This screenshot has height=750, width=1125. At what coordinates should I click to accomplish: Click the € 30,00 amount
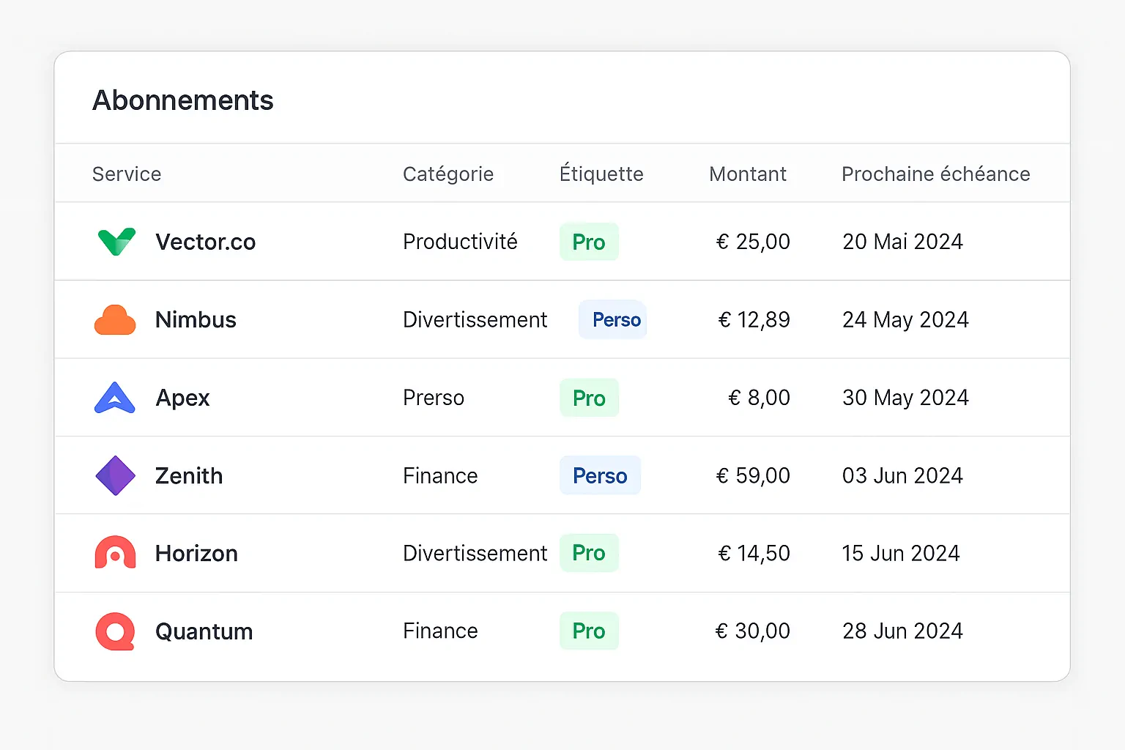pyautogui.click(x=753, y=631)
